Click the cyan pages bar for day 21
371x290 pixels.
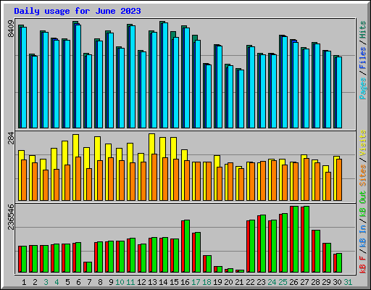click(x=241, y=99)
